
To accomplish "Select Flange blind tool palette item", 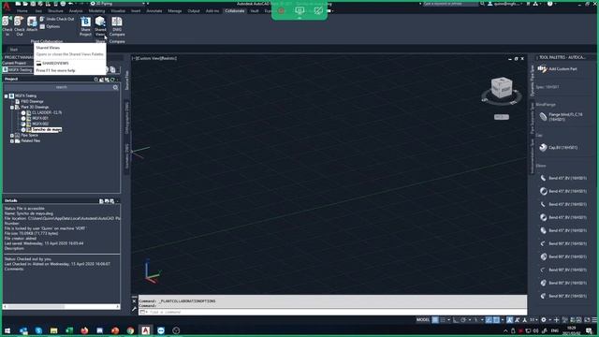I will pyautogui.click(x=562, y=117).
